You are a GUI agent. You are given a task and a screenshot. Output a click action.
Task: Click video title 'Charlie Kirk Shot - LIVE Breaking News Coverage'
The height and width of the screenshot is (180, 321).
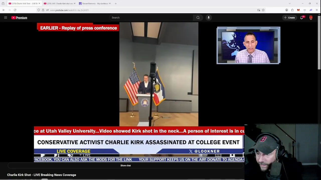42,175
